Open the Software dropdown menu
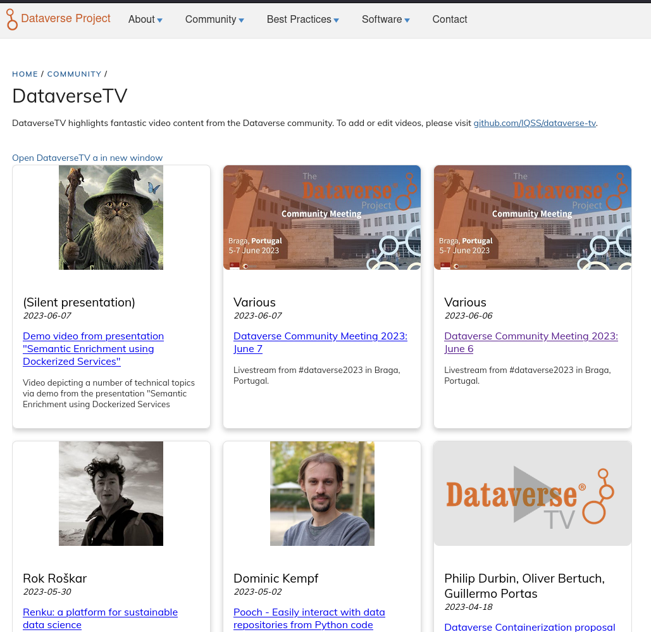651x632 pixels. 385,20
